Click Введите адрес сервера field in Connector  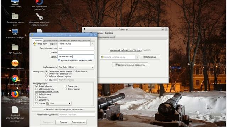118,57
